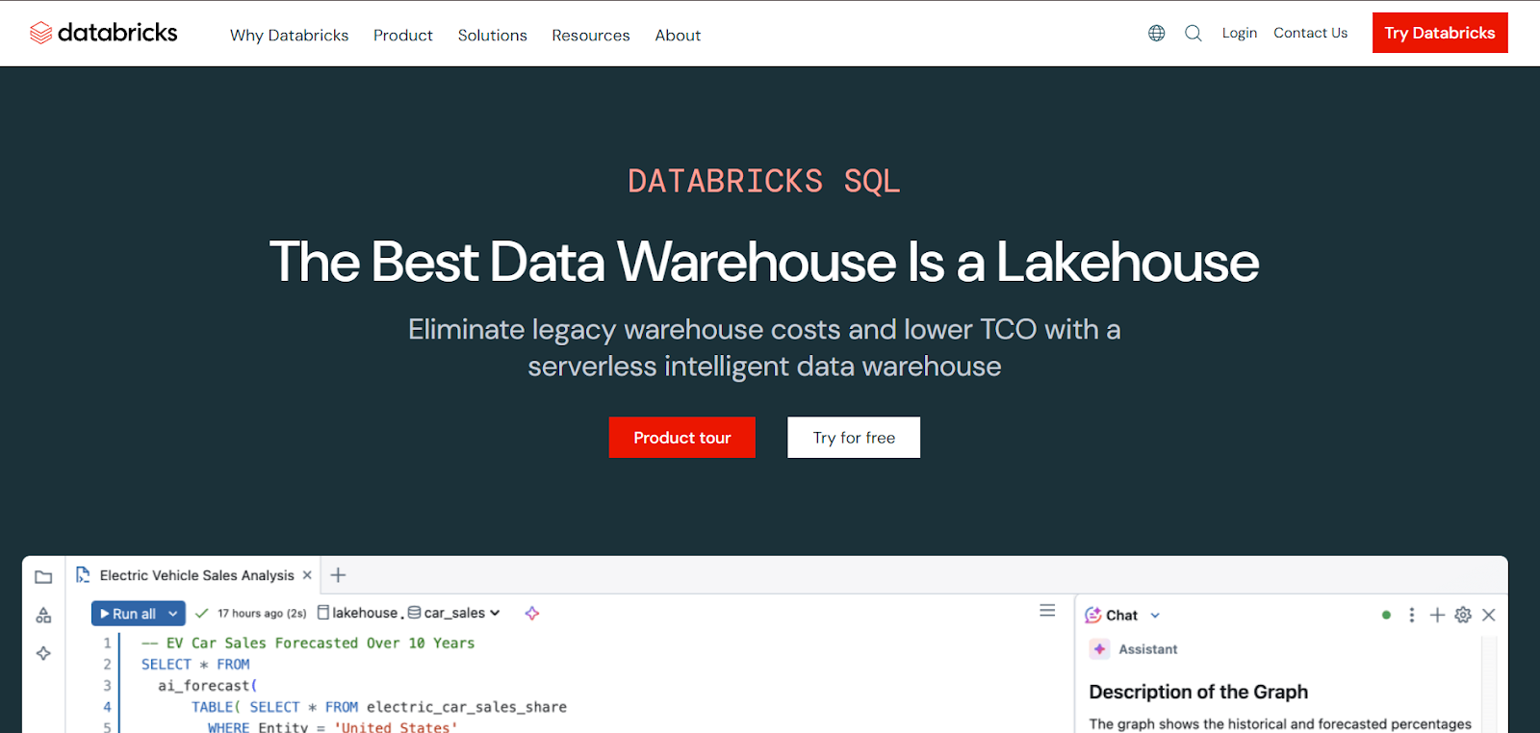
Task: Click 'electric_car_sales_share' in the query
Action: pyautogui.click(x=467, y=707)
